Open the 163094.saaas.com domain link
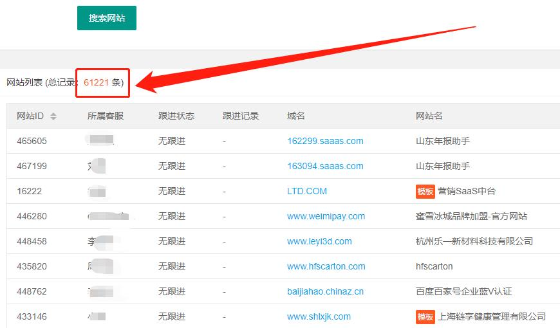Image resolution: width=560 pixels, height=328 pixels. click(325, 166)
